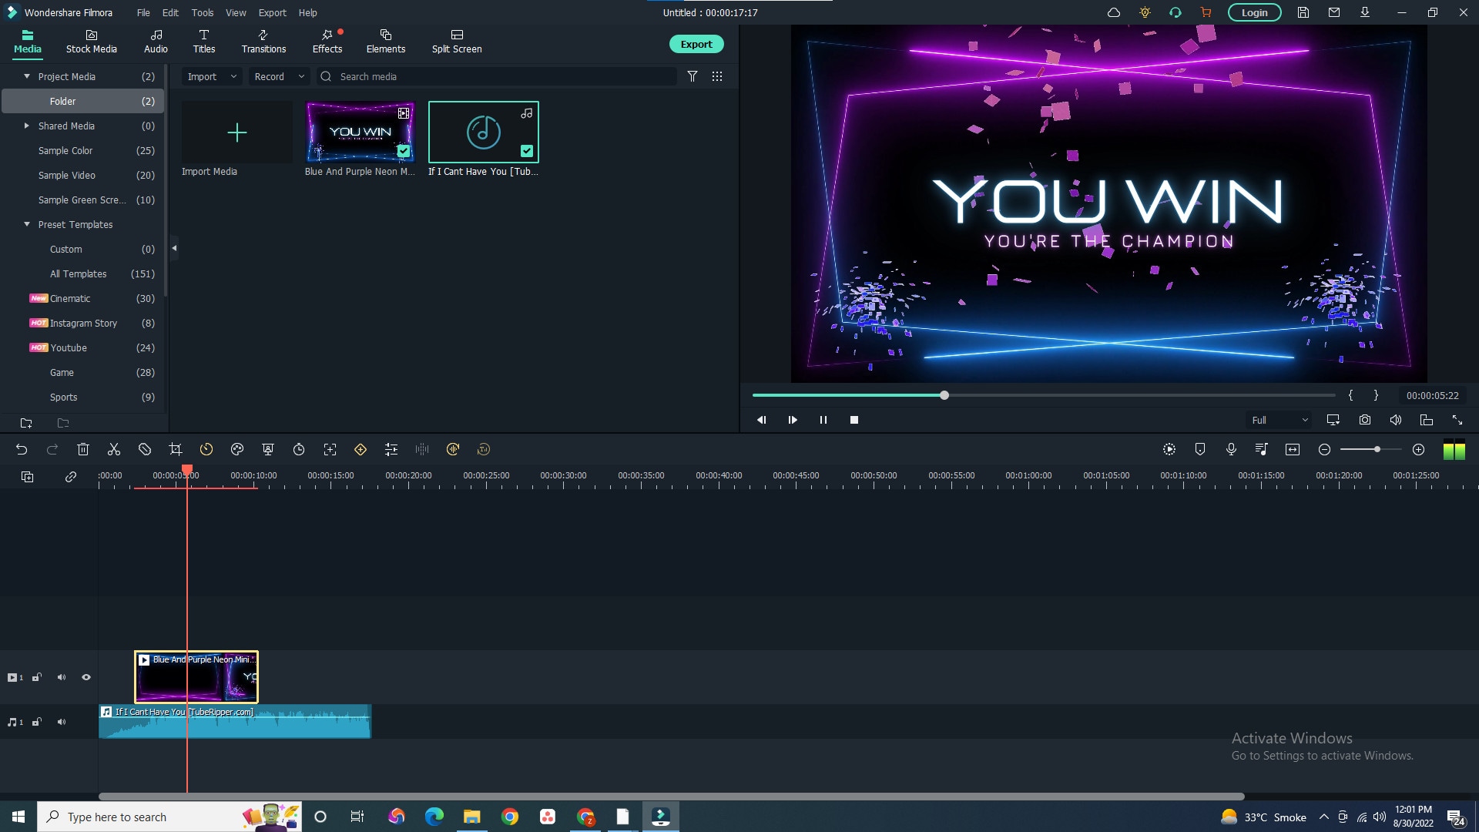Screen dimensions: 1479x832
Task: Expand the Shared Media tree item
Action: coord(27,126)
